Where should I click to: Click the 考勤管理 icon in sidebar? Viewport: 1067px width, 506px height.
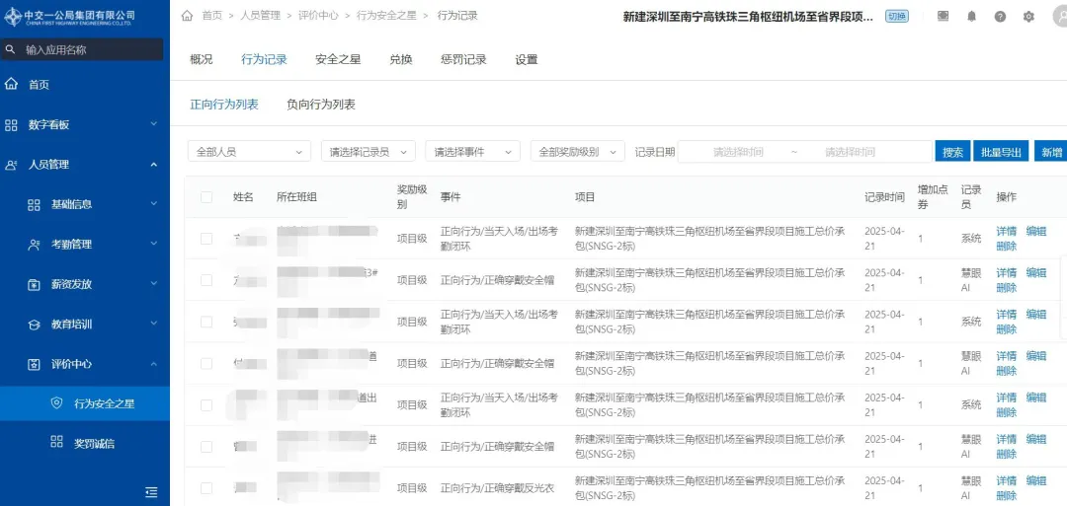[34, 245]
